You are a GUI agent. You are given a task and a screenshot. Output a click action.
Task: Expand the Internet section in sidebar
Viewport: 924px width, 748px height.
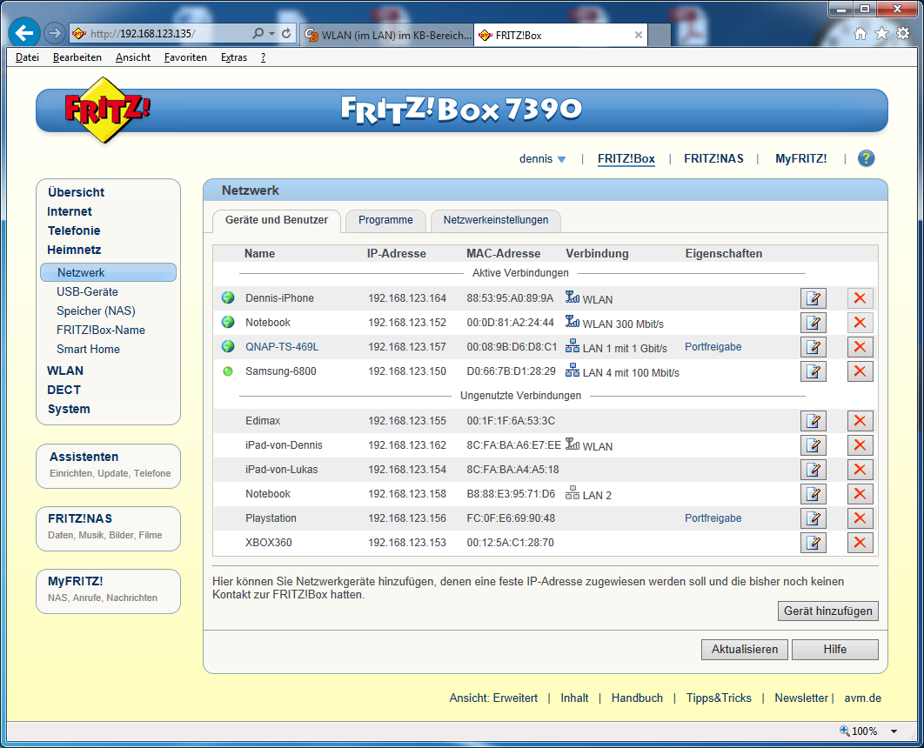pos(70,211)
